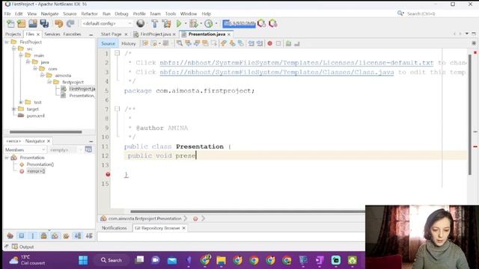Open the Class.java template link on line 3

[277, 72]
